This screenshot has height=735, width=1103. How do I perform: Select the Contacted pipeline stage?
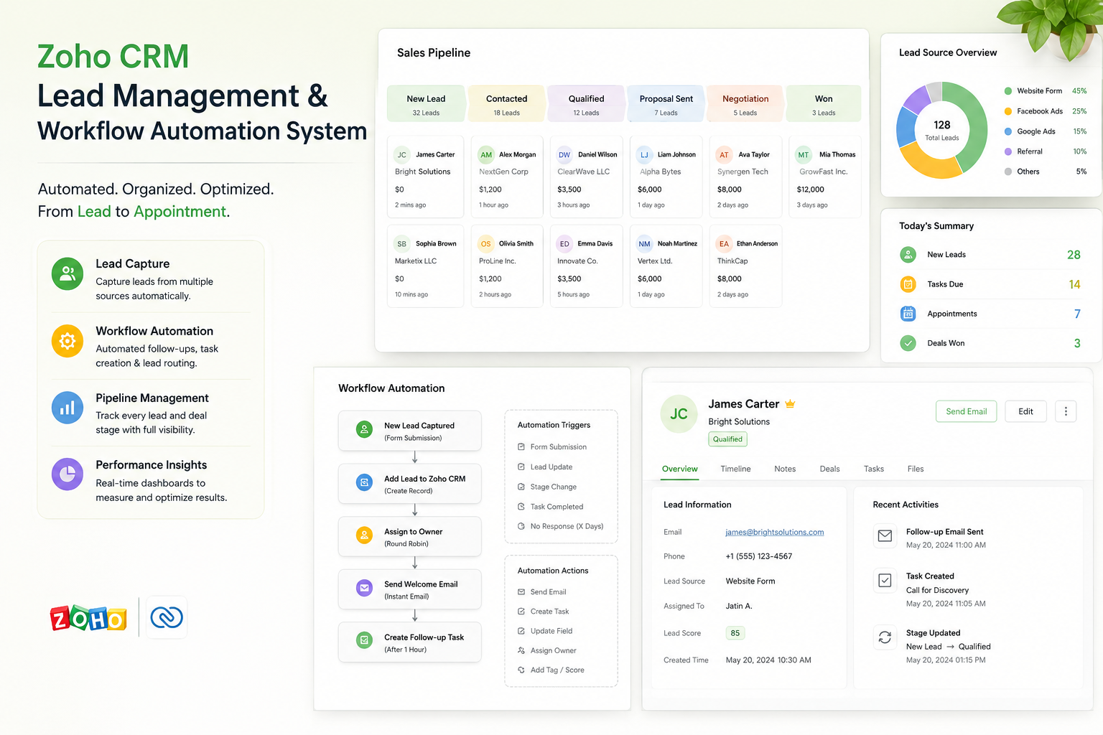tap(506, 104)
